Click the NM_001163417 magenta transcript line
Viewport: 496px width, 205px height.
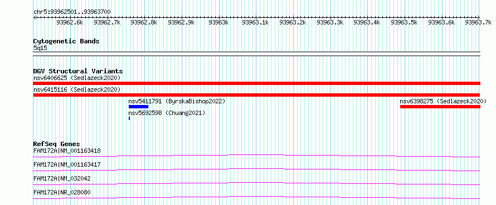(x=256, y=169)
